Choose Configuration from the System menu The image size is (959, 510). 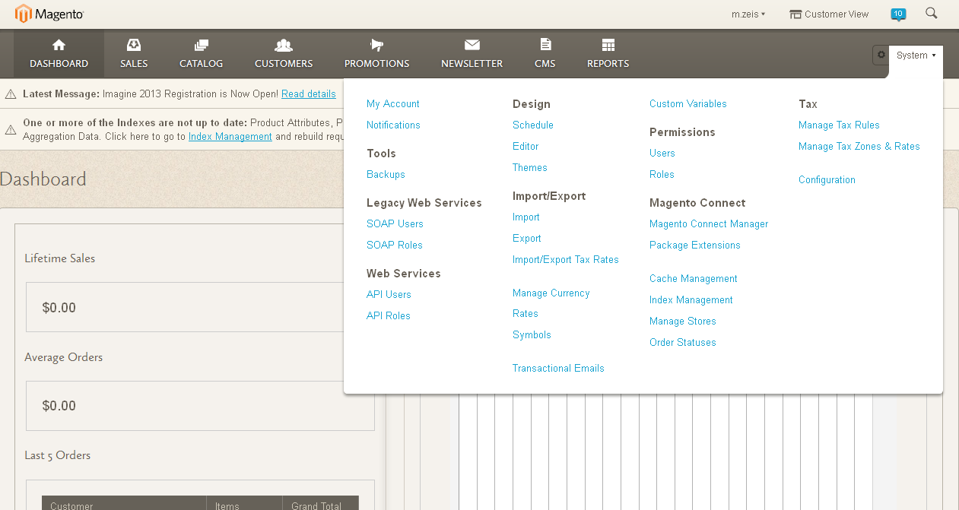827,180
